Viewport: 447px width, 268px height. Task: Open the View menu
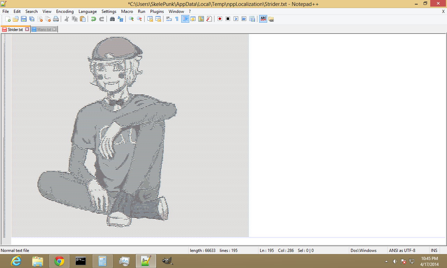pyautogui.click(x=47, y=12)
